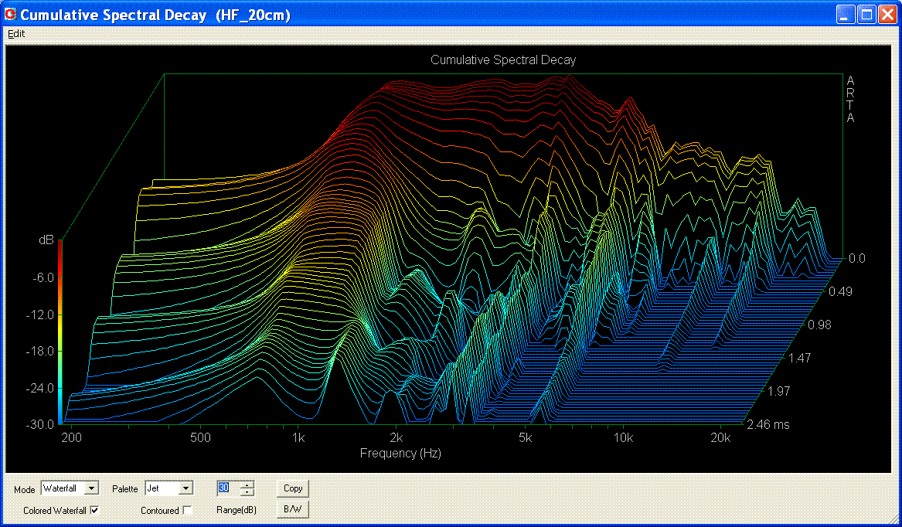Maximize the Cumulative Spectral Decay window
The height and width of the screenshot is (527, 902).
(866, 15)
